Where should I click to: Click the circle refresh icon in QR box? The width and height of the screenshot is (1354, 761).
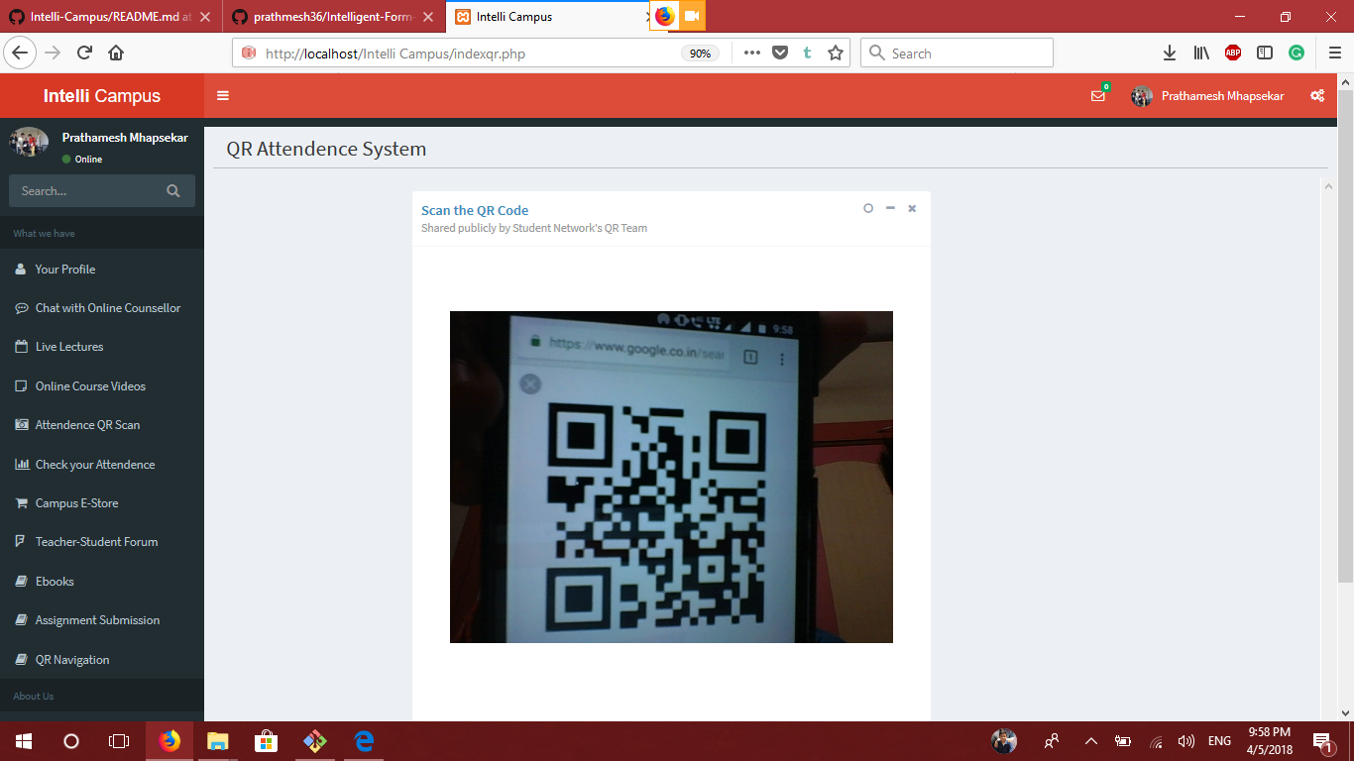click(868, 208)
